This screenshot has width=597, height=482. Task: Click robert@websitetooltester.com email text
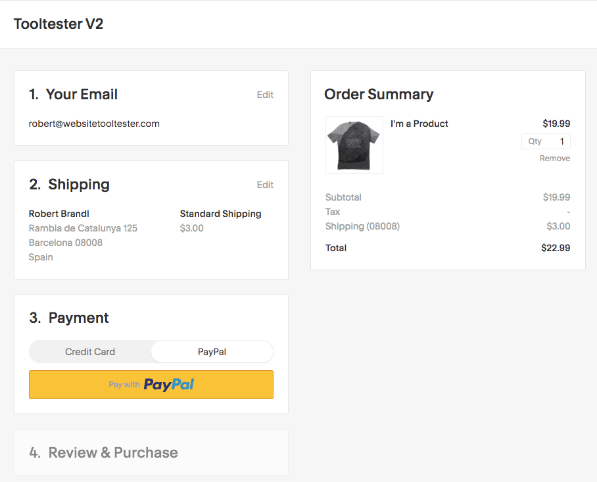[94, 124]
